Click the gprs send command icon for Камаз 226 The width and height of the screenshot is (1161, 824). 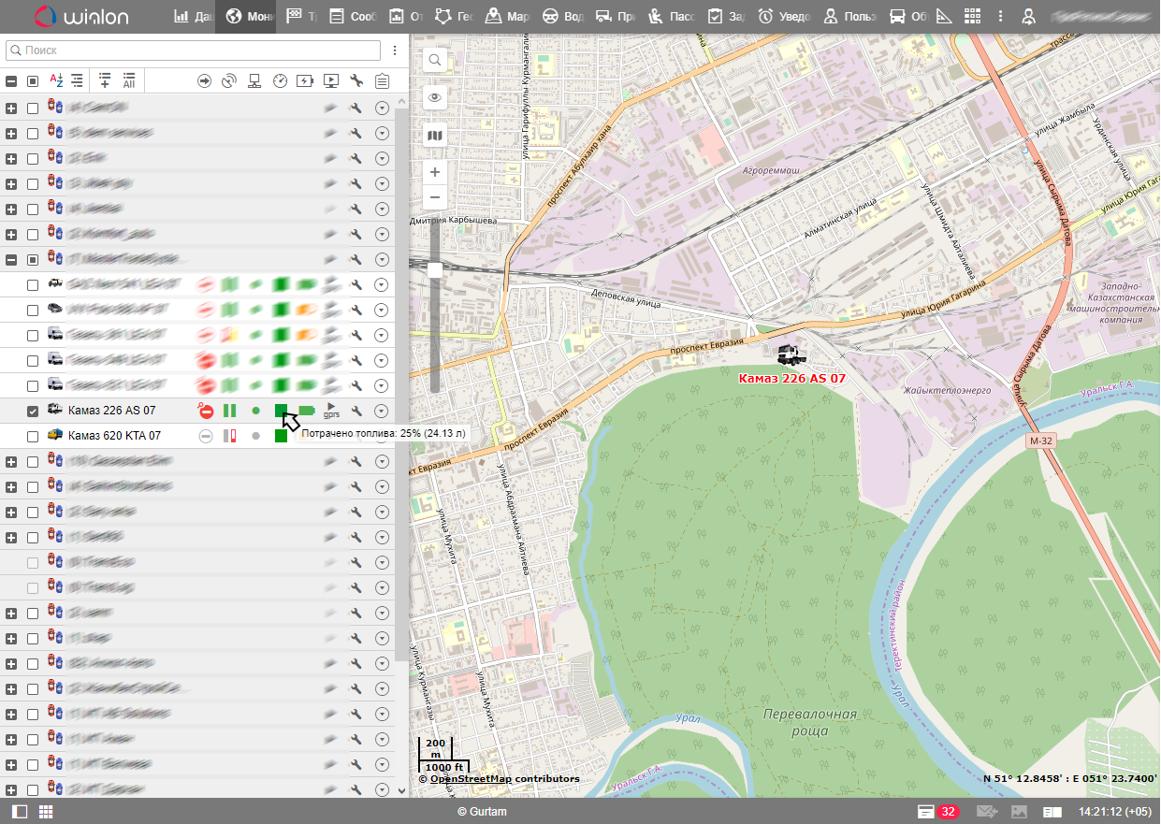point(331,411)
